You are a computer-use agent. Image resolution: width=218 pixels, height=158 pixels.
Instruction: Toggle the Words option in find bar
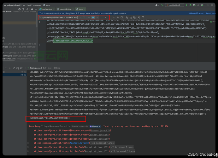93,17
